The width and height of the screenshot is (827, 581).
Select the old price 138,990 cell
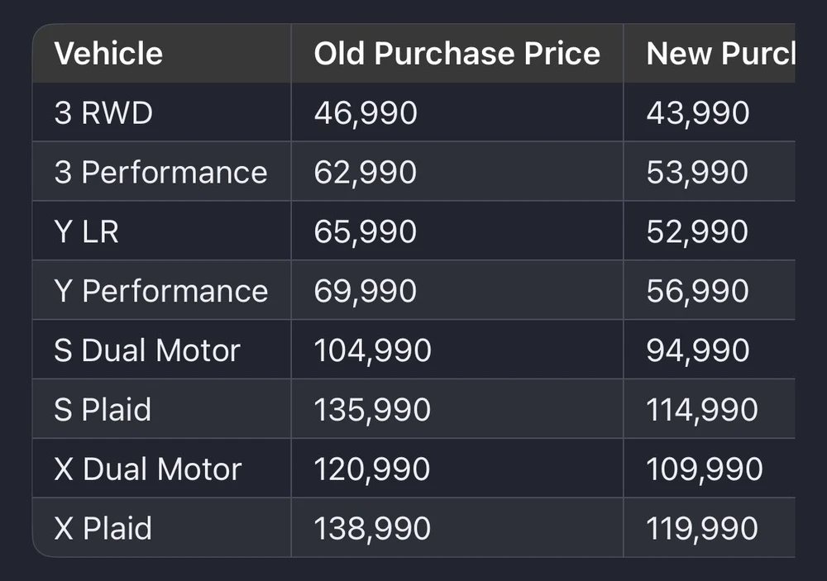click(372, 529)
